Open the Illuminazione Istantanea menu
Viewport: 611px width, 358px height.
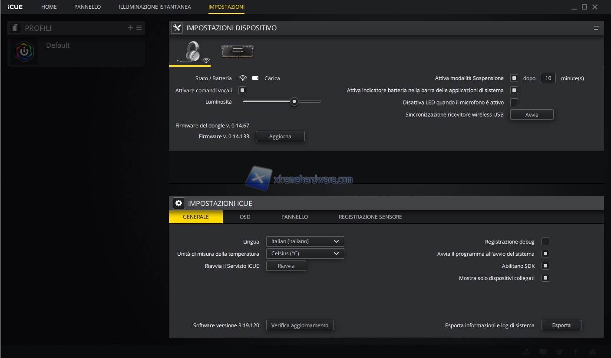pyautogui.click(x=155, y=7)
